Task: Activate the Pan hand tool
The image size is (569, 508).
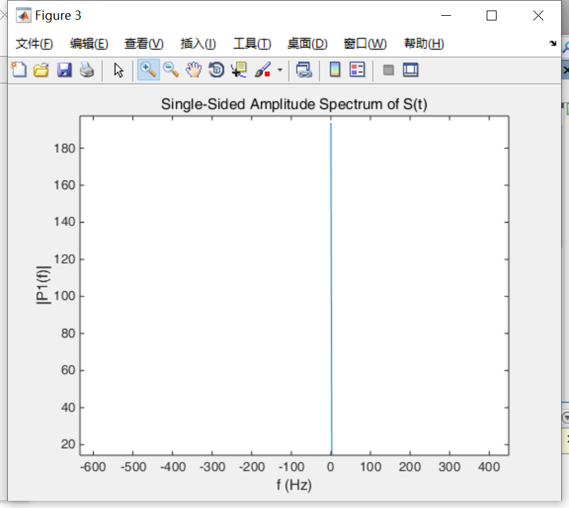Action: coord(193,70)
